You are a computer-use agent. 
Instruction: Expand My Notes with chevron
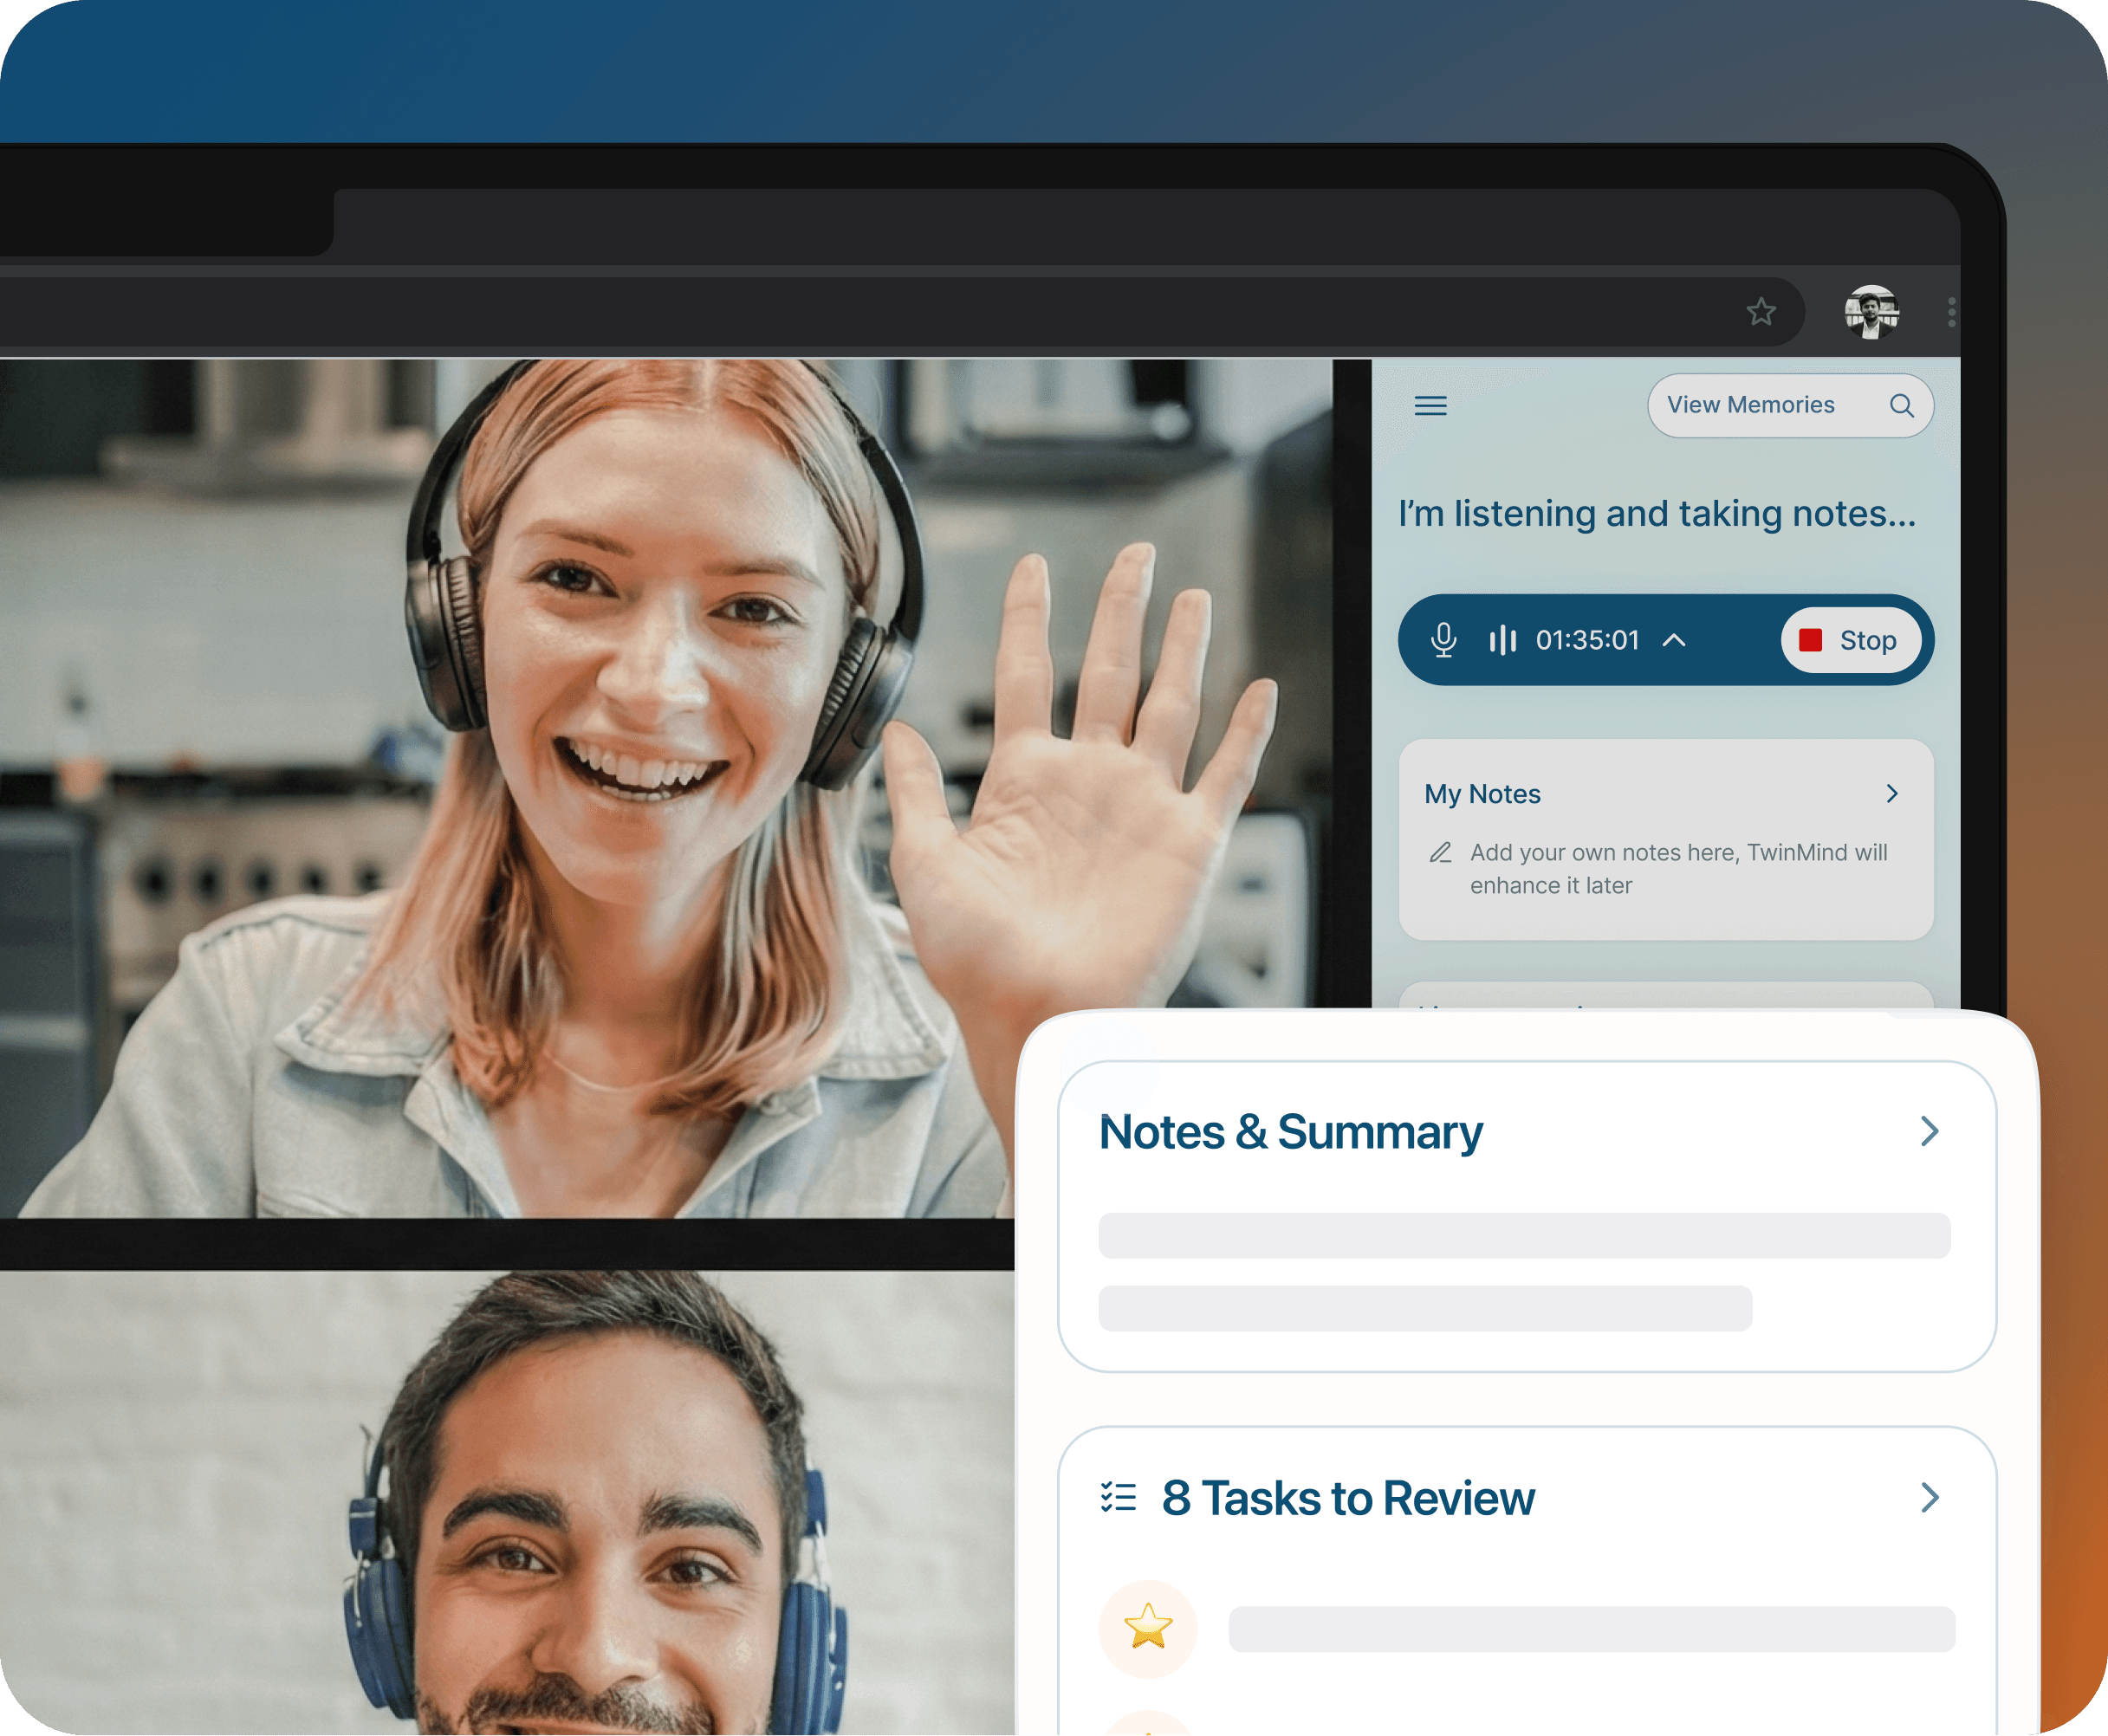pos(1891,793)
